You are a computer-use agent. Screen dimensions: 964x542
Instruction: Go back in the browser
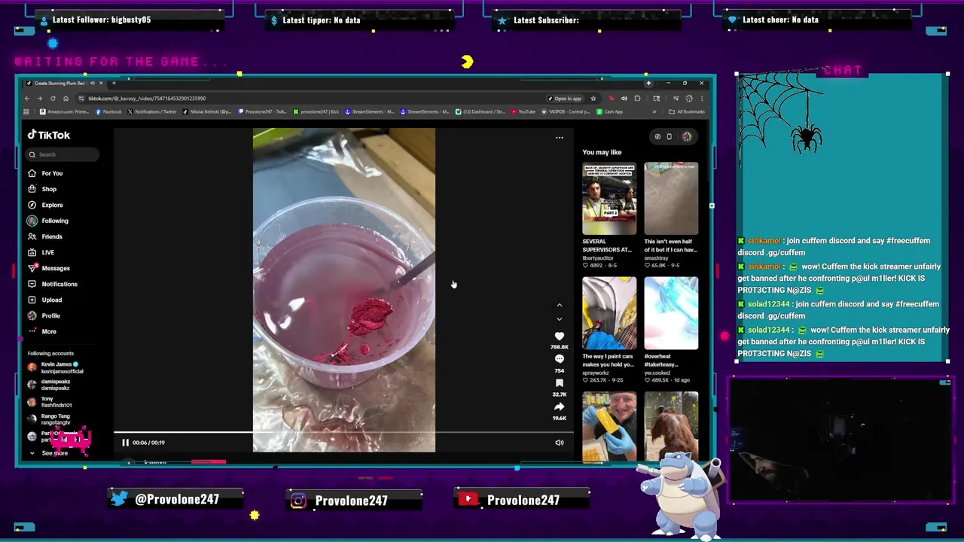click(27, 99)
